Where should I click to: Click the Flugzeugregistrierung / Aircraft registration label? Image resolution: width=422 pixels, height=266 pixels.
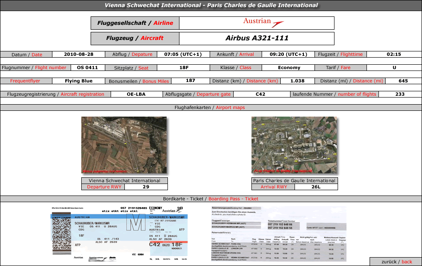pyautogui.click(x=56, y=94)
